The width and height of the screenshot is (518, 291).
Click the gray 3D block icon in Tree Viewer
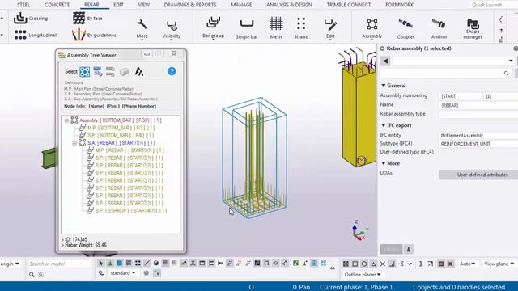pos(124,72)
